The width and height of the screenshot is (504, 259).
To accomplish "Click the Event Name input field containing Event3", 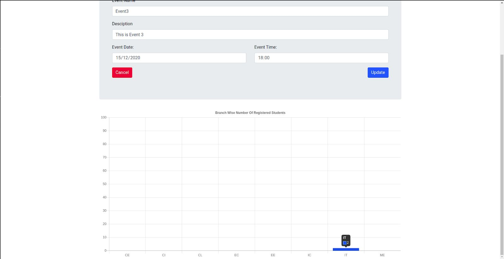I will (x=250, y=11).
